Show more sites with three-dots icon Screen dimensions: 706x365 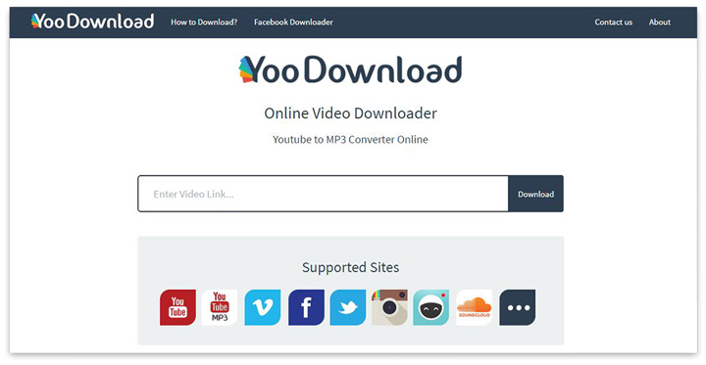tap(518, 307)
